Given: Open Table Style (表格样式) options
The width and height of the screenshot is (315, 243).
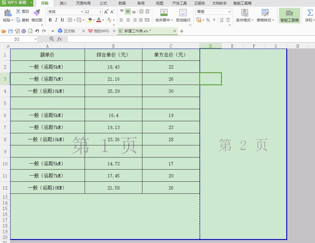Looking at the screenshot, I should tap(265, 16).
